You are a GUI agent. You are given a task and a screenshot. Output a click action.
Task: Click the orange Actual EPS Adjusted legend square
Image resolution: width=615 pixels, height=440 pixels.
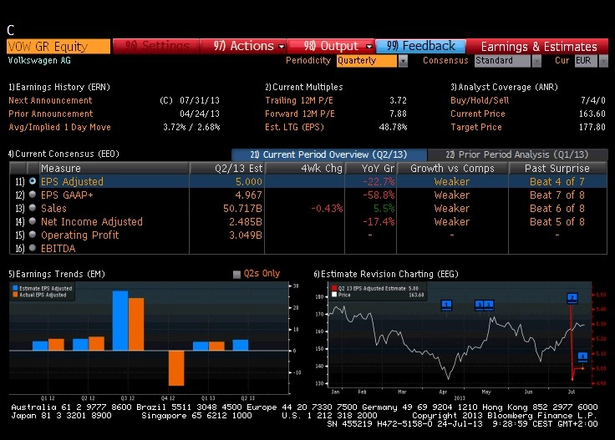15,295
